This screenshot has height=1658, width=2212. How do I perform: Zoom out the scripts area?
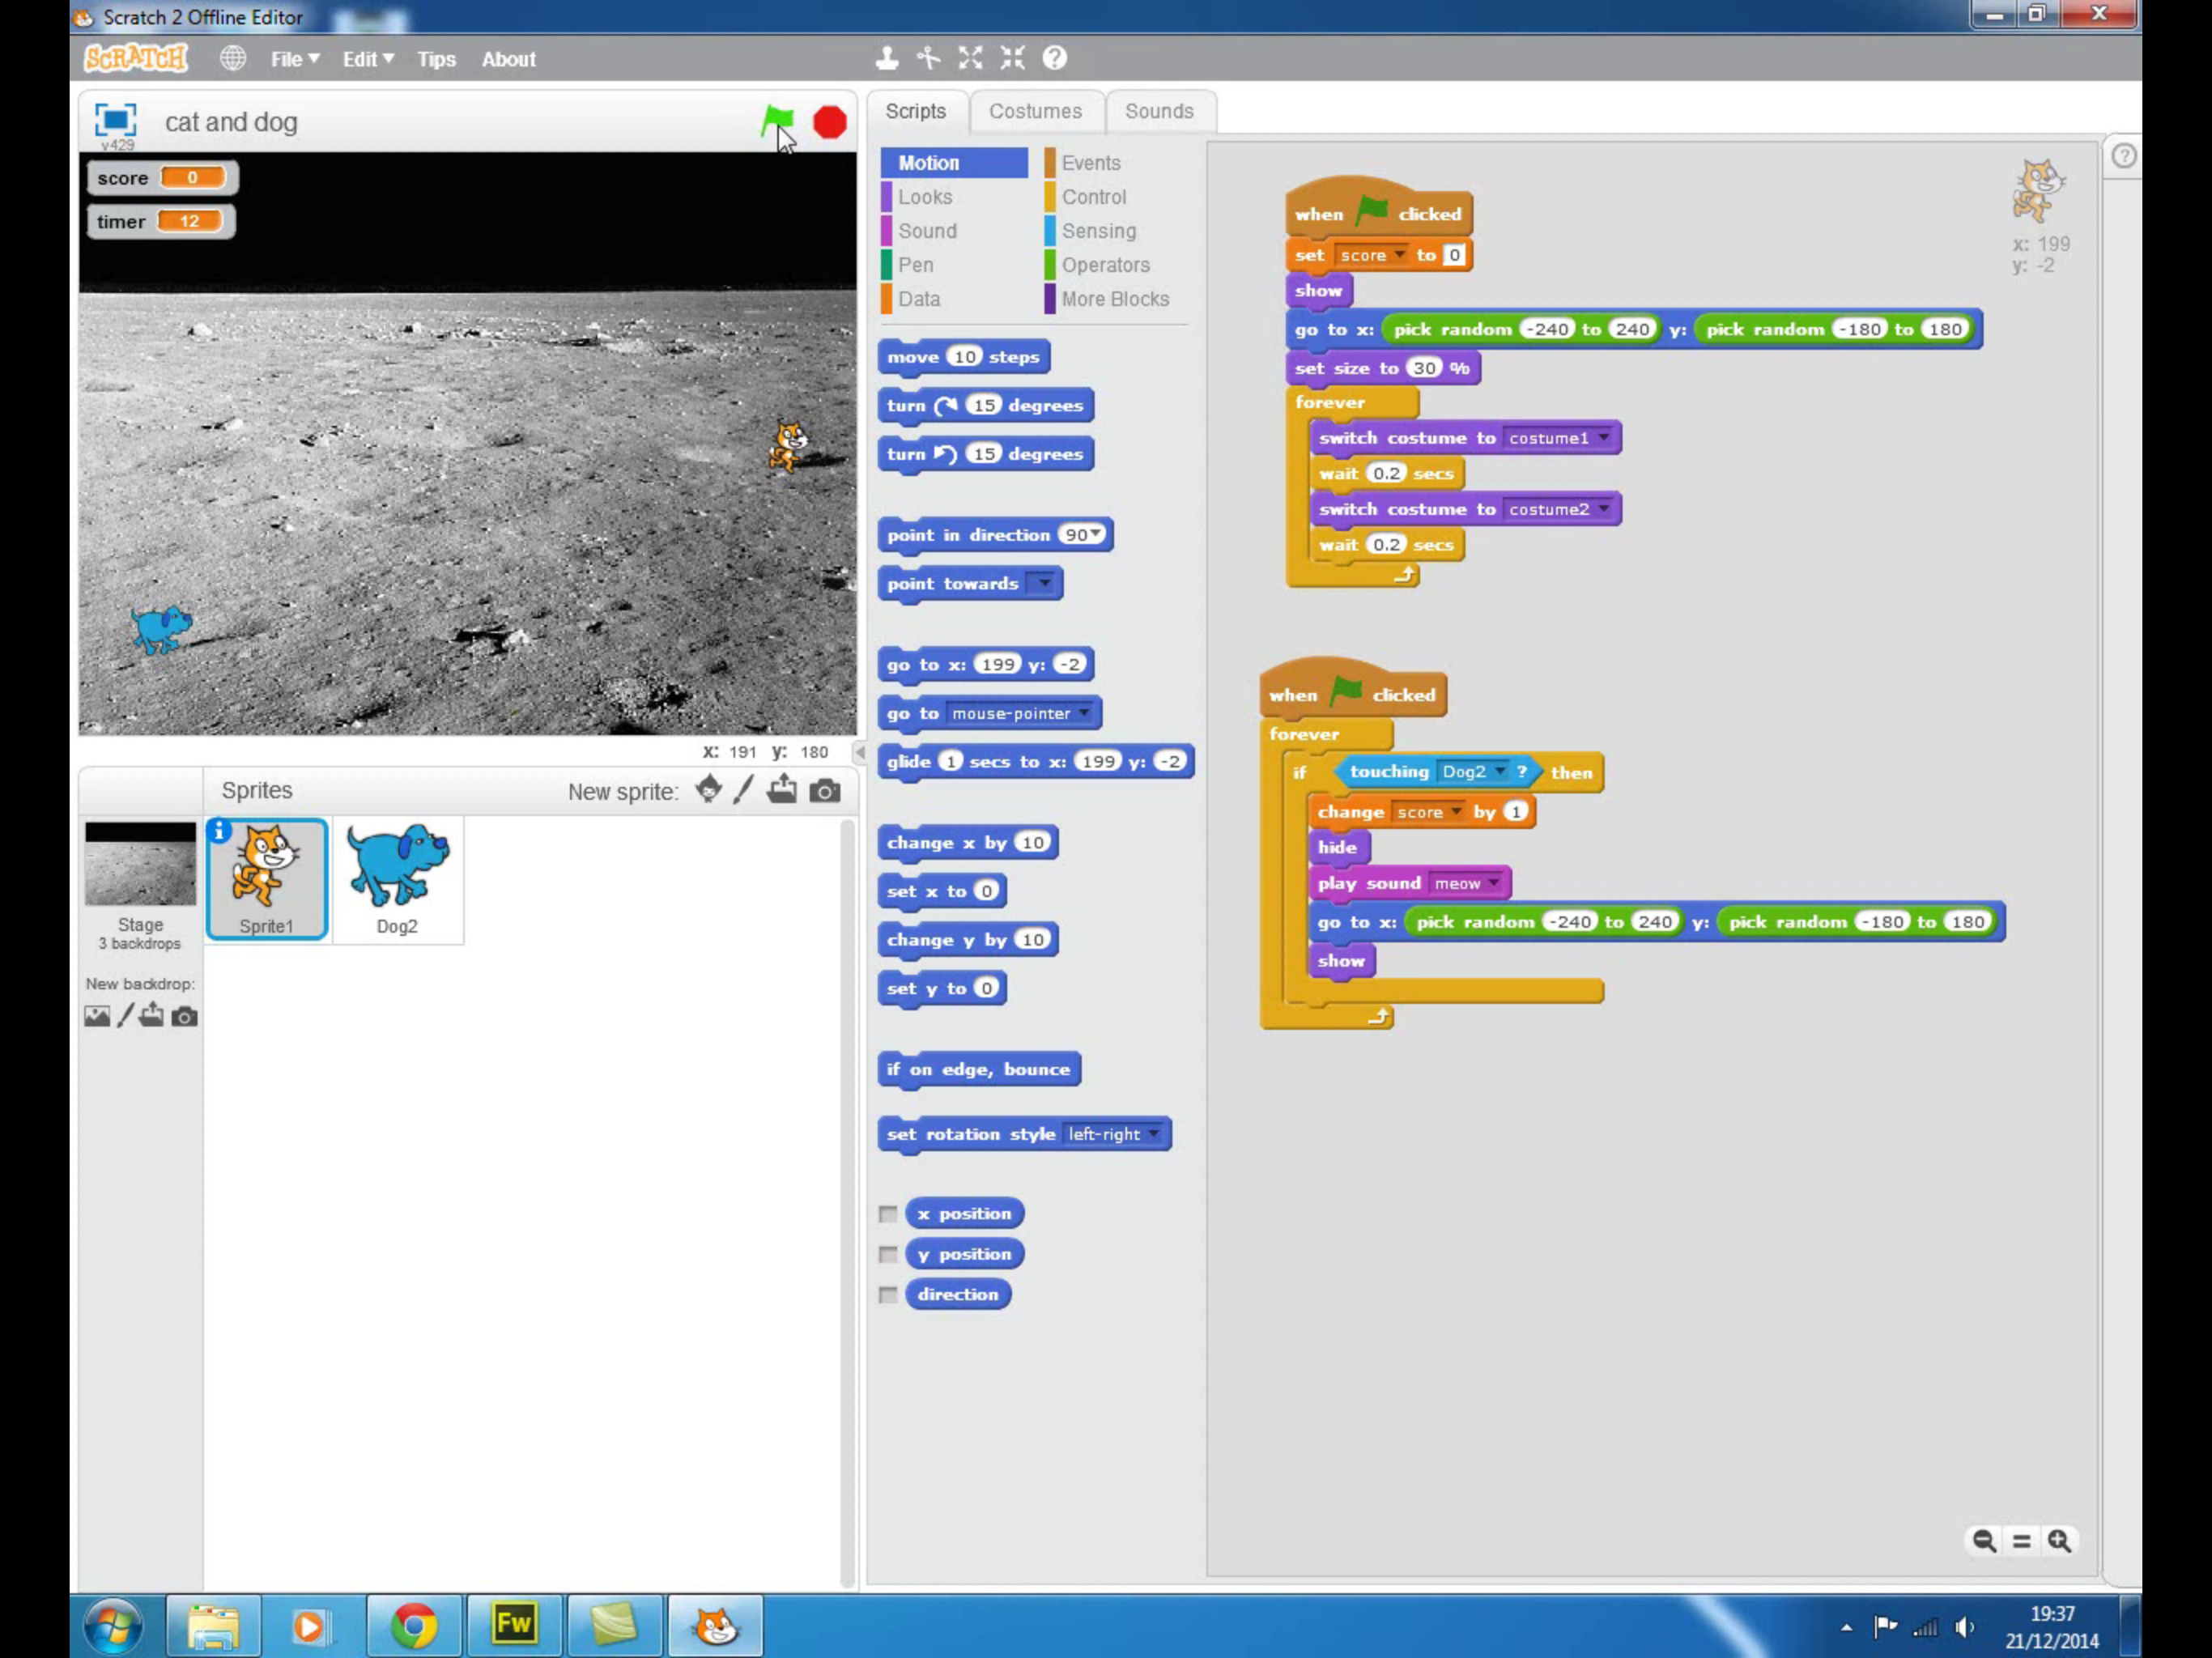coord(1984,1541)
